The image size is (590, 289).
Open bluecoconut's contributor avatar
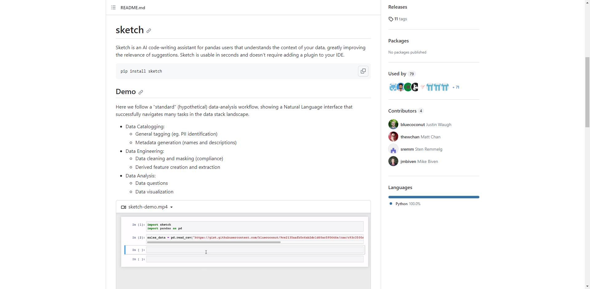point(393,125)
